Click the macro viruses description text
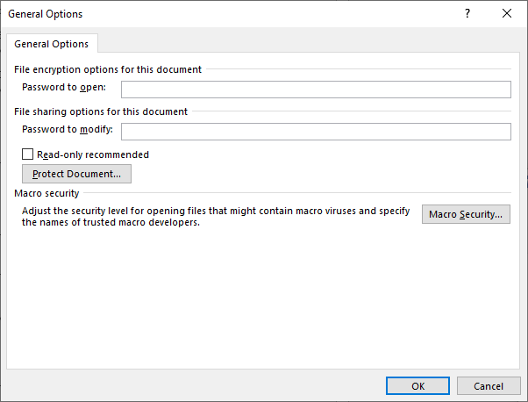Image resolution: width=528 pixels, height=402 pixels. point(216,217)
